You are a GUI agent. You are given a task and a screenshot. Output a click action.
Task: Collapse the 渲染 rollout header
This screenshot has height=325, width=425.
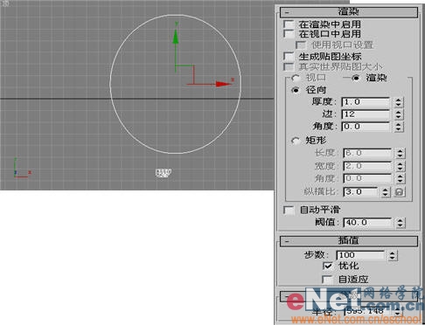349,12
